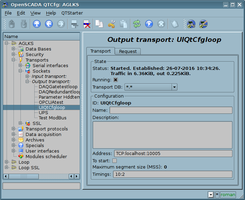This screenshot has height=200, width=245.
Task: Open the status bar dropdown arrow button
Action: point(211,194)
